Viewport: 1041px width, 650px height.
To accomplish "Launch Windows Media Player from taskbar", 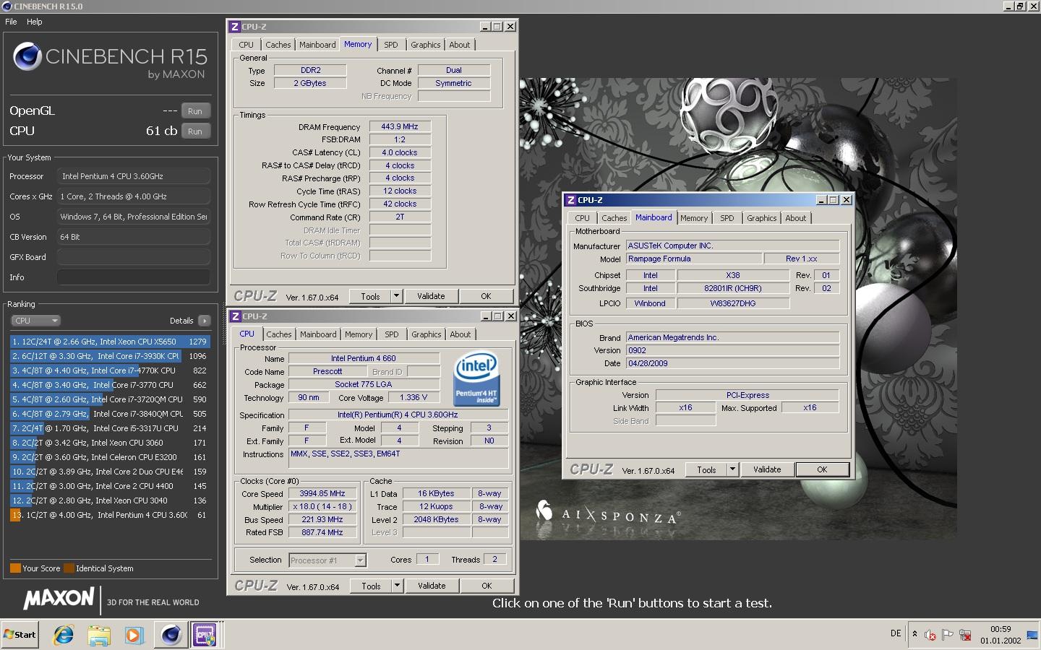I will pos(134,635).
